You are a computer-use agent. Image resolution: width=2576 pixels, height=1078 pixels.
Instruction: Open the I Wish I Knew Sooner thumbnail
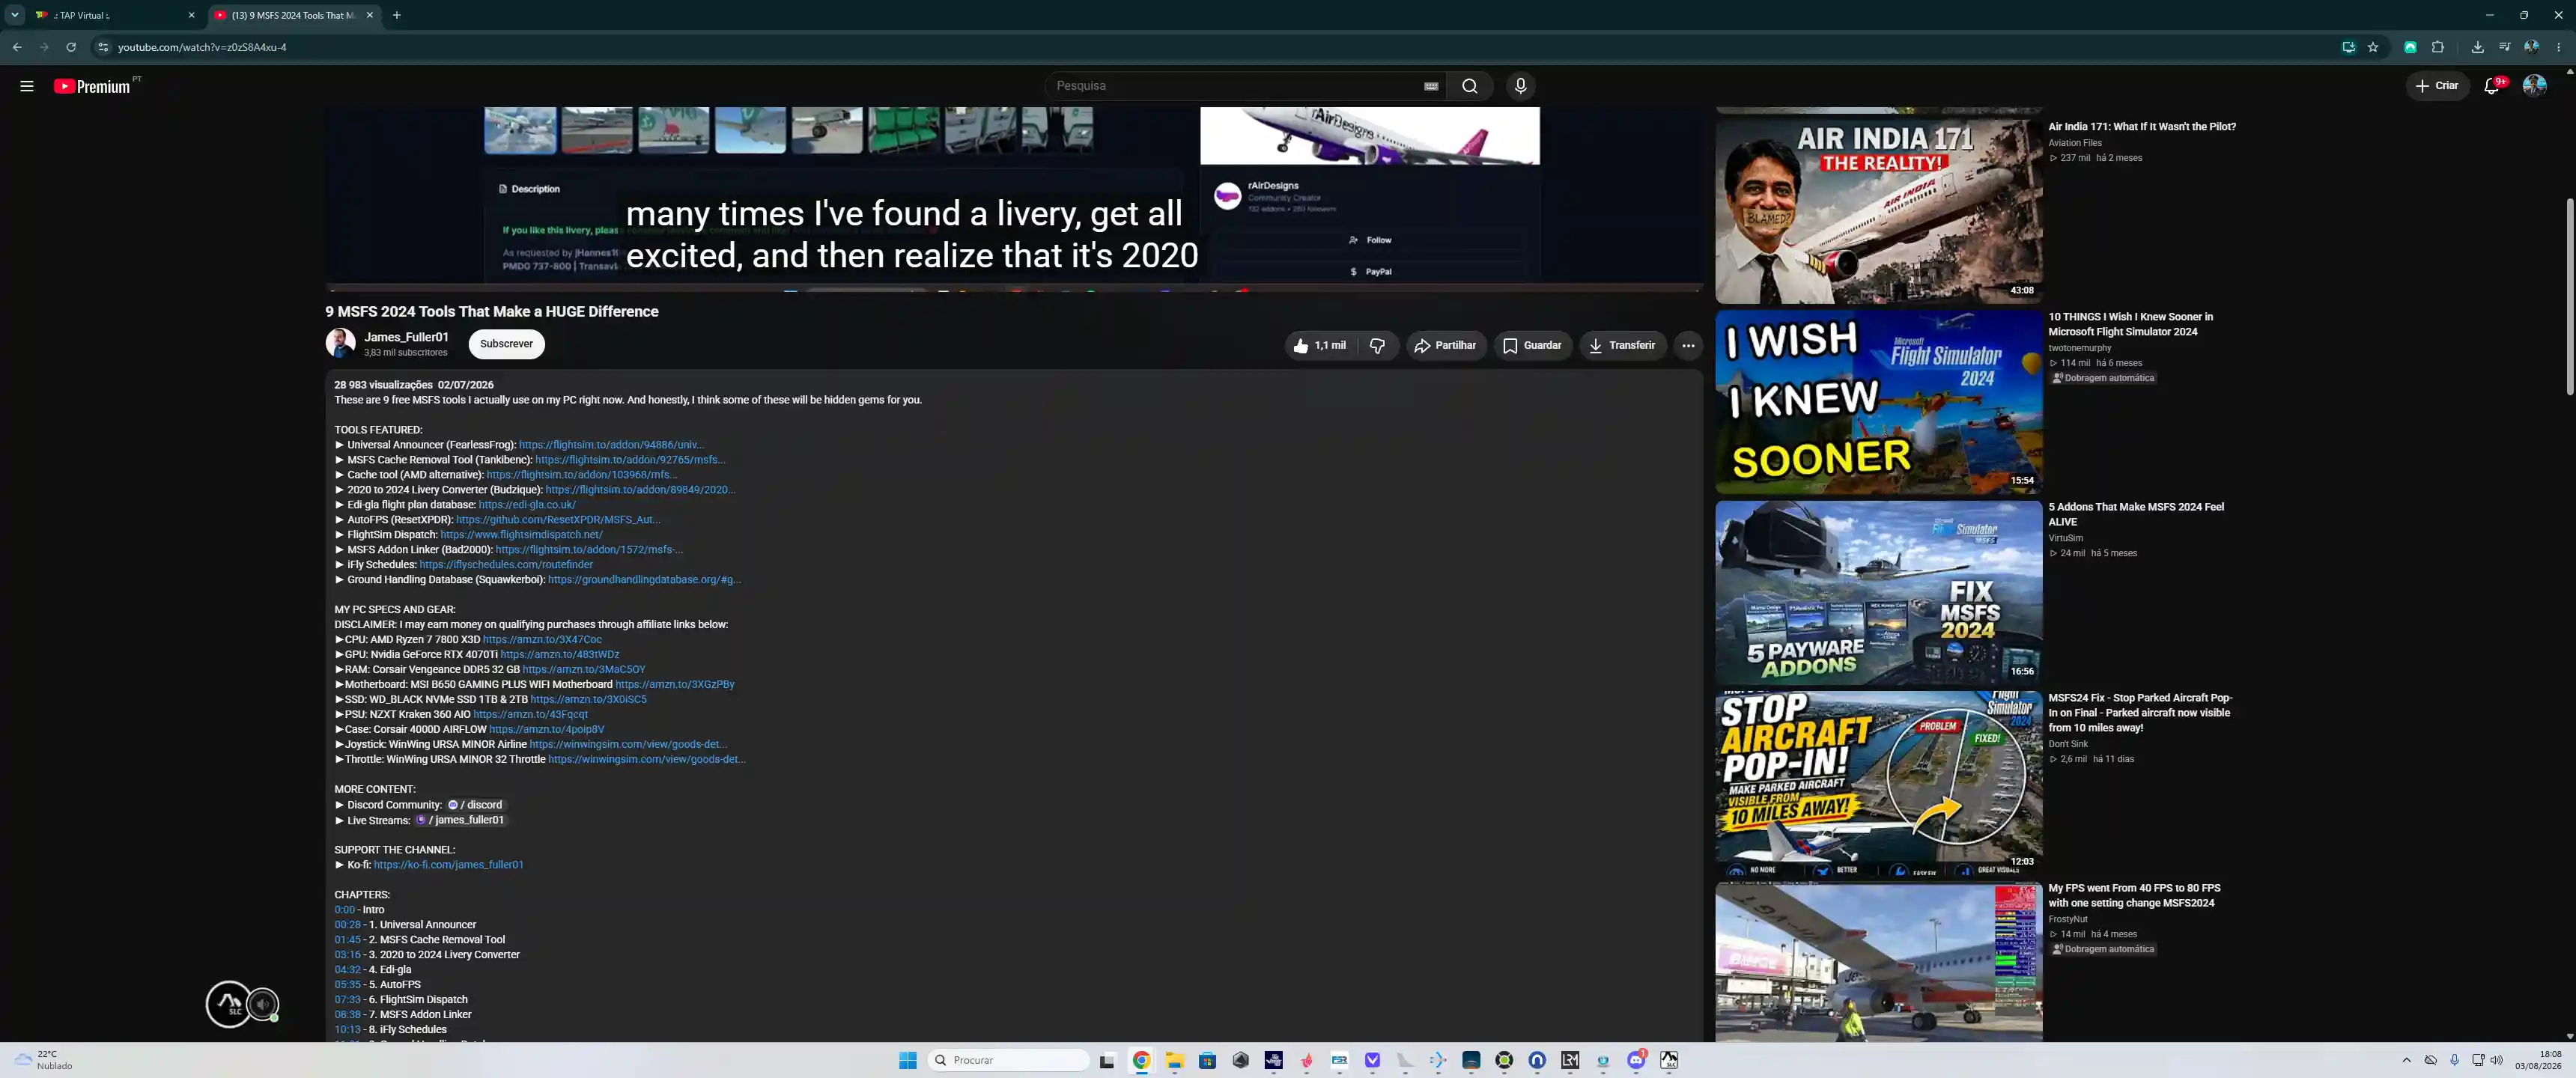click(x=1878, y=402)
